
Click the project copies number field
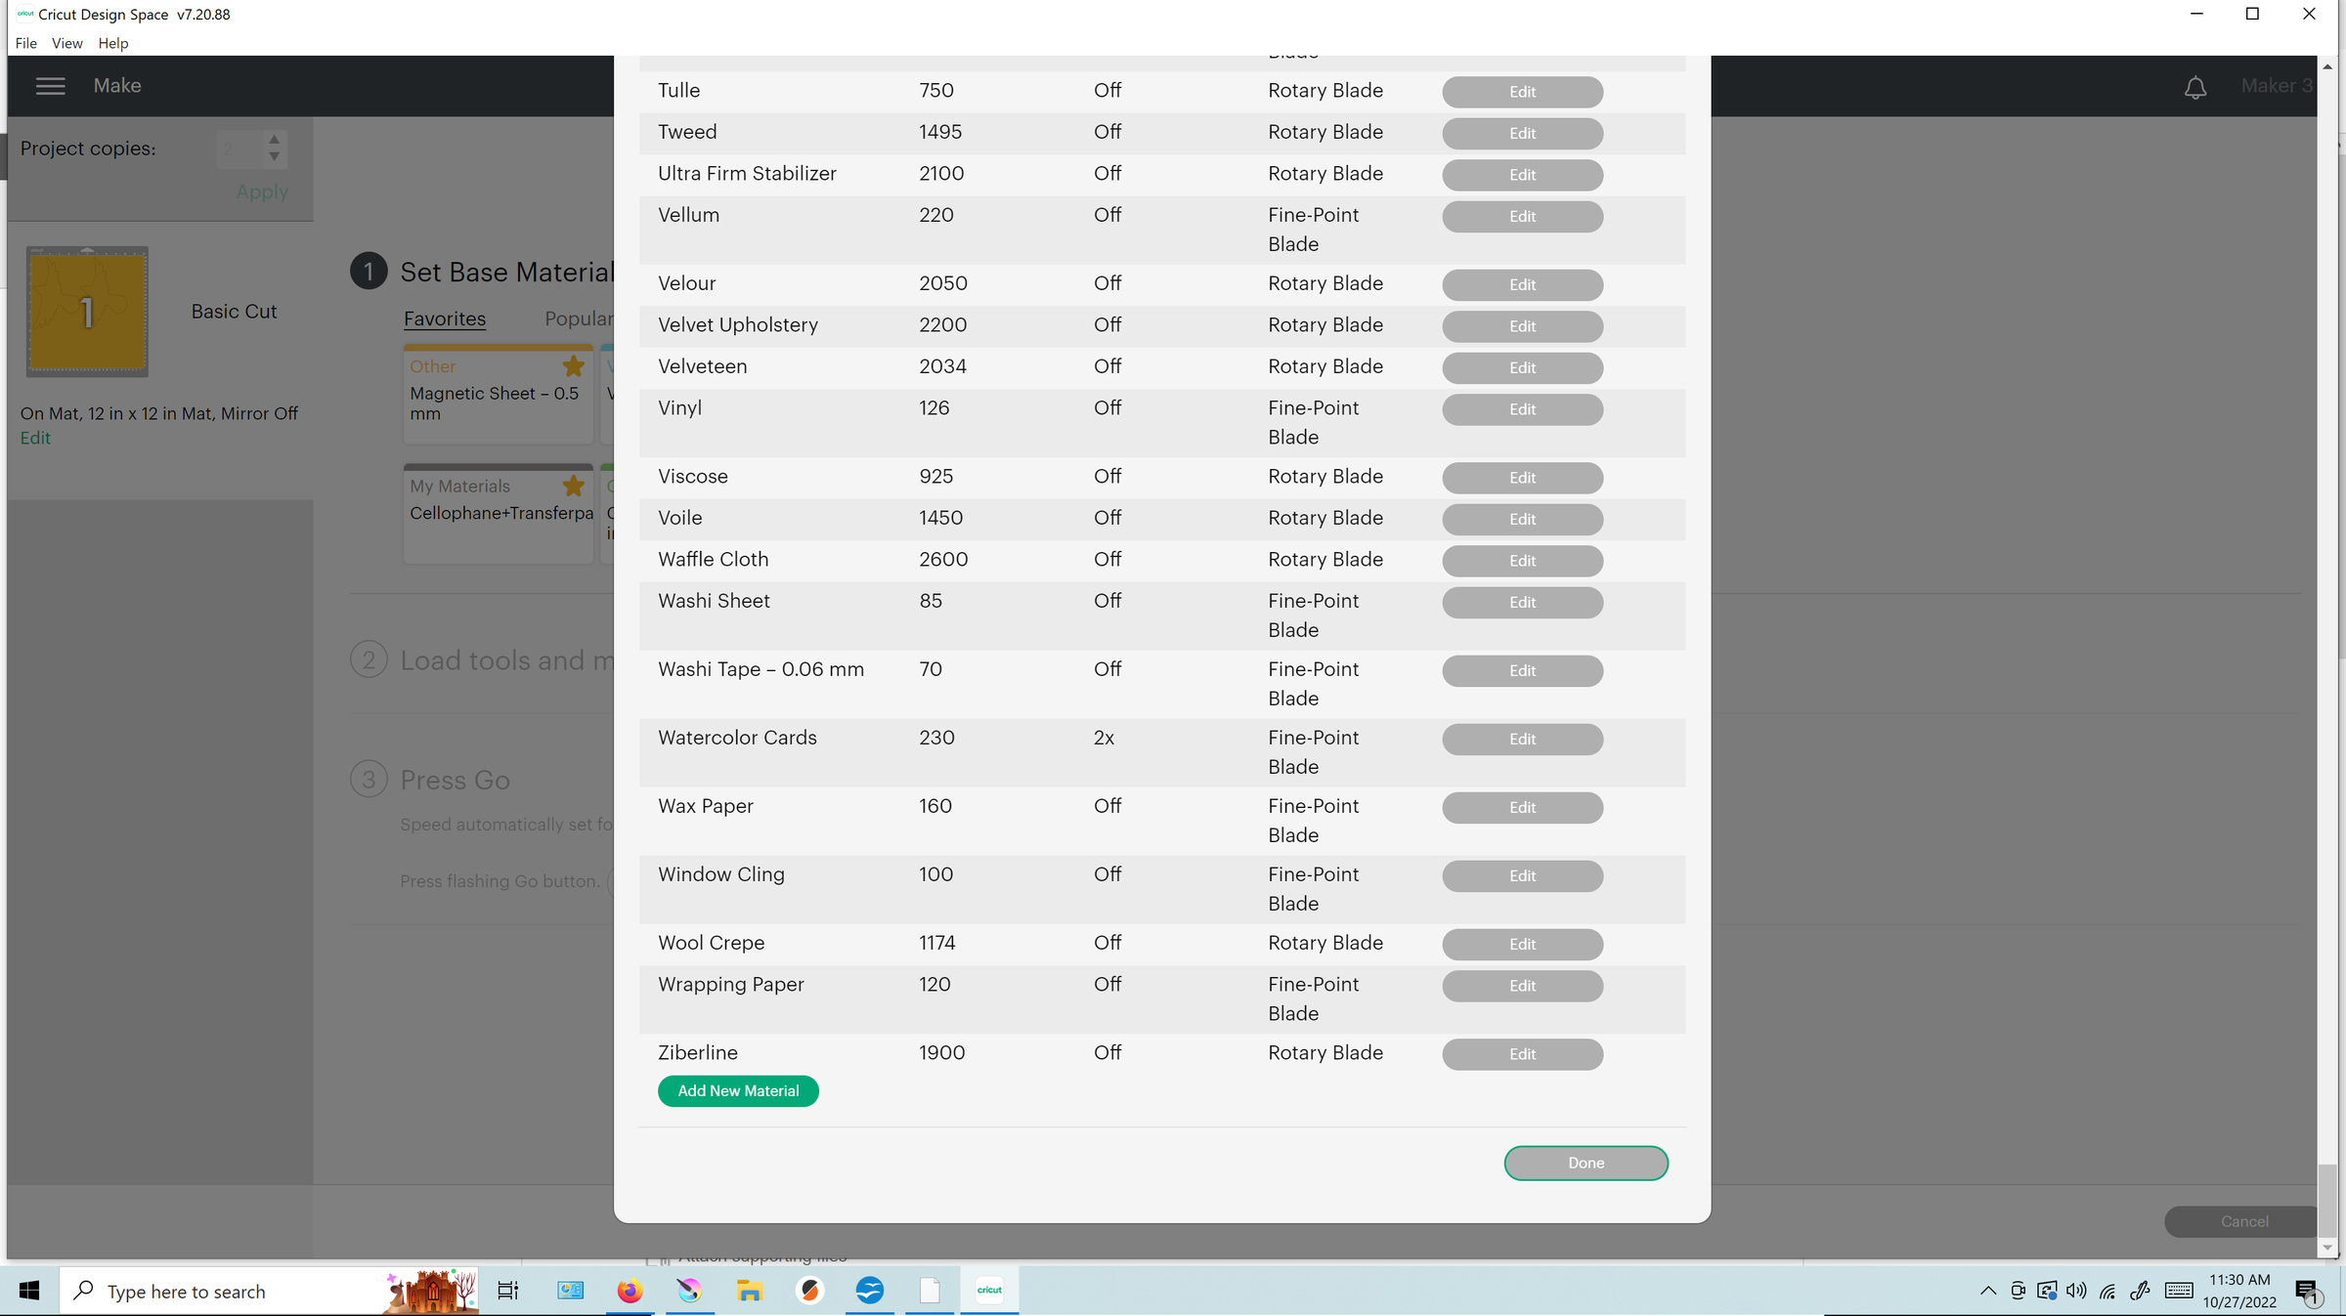tap(239, 149)
